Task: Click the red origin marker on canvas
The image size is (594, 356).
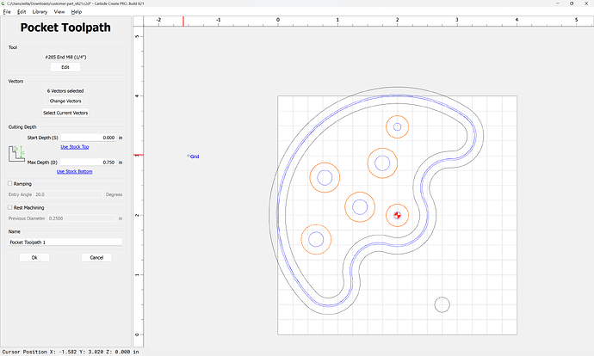Action: point(397,214)
